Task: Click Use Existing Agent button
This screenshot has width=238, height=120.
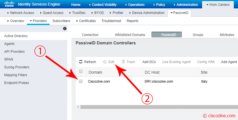Action: [177, 62]
